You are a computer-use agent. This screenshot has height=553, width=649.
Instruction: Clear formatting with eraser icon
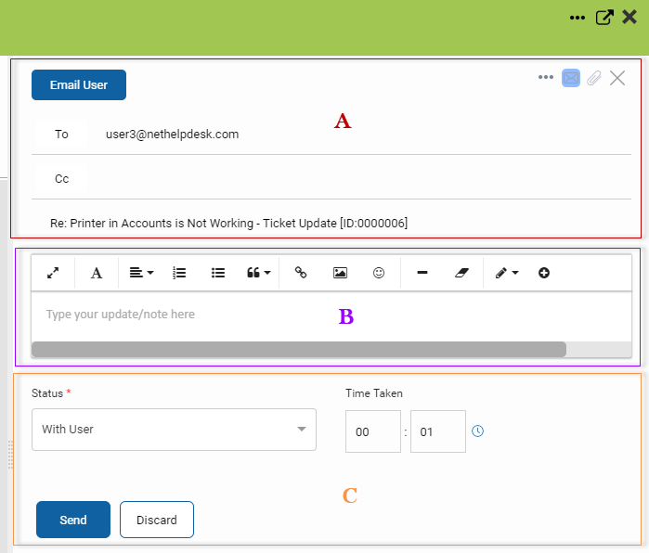(x=462, y=273)
